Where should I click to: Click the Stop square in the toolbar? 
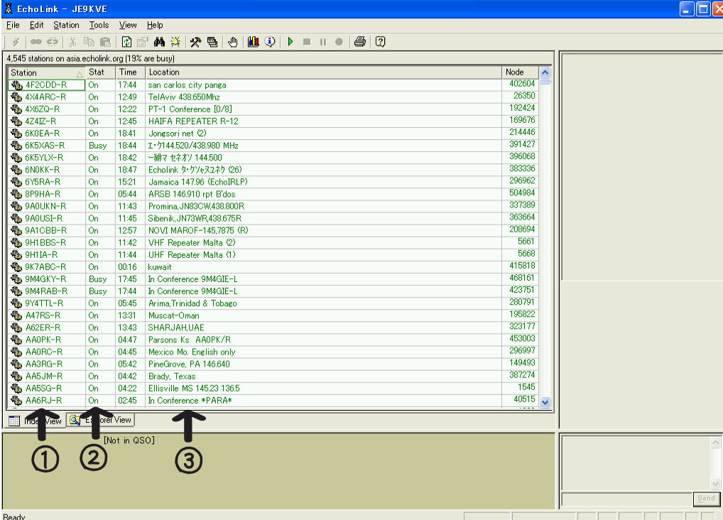tap(307, 42)
